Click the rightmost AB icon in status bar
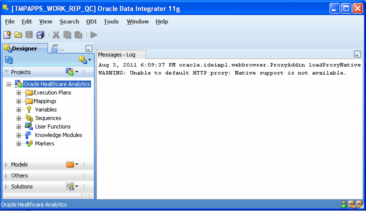 [x=359, y=204]
